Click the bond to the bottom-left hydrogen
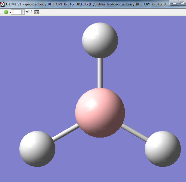Screen dimensions: 186x182 coord(66,132)
